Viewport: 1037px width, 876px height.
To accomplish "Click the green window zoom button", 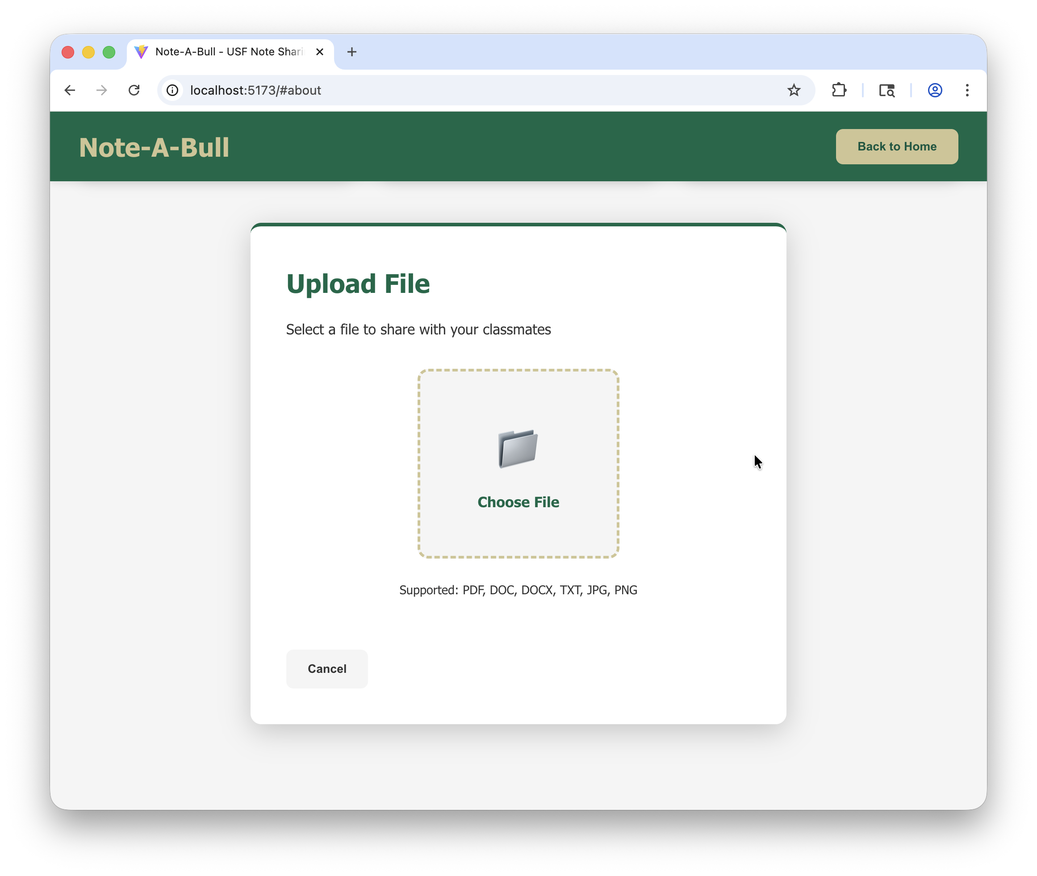I will tap(109, 52).
